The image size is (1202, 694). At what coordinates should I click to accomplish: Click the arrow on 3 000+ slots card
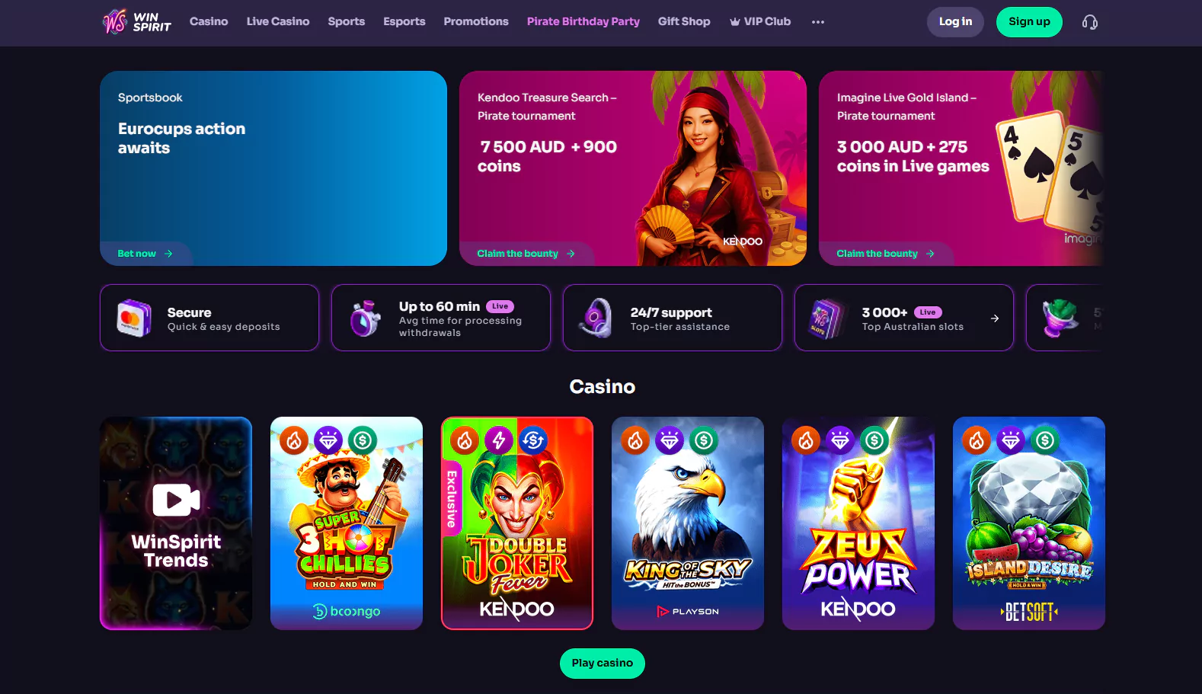[x=995, y=318]
